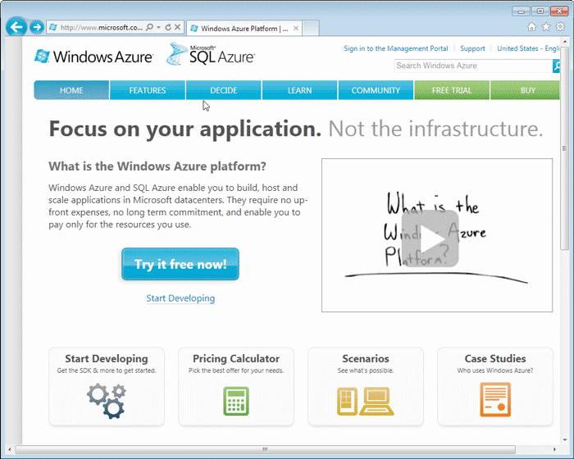
Task: Open the DECIDE navigation tab
Action: tap(224, 90)
